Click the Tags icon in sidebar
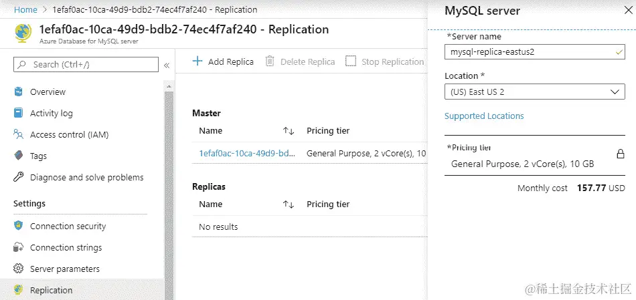636x300 pixels. tap(18, 156)
